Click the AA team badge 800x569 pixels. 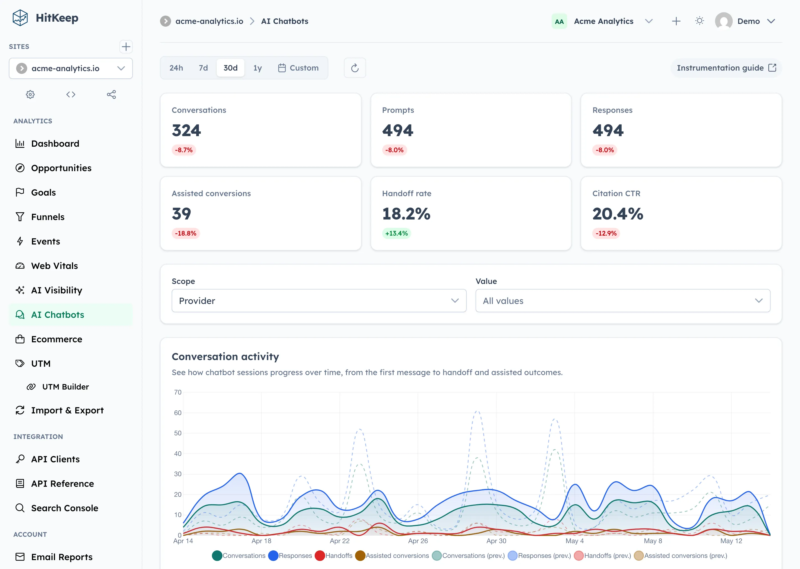pyautogui.click(x=559, y=21)
